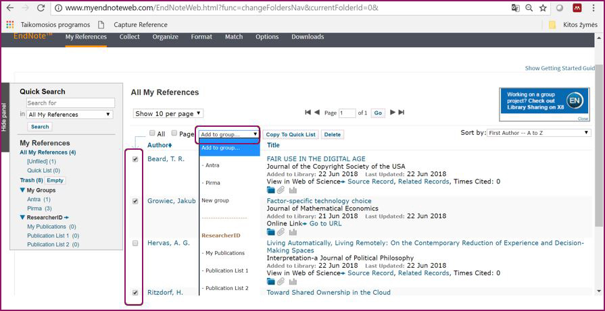605x311 pixels.
Task: Click the bar chart icon for Hervas reference
Action: point(293,281)
